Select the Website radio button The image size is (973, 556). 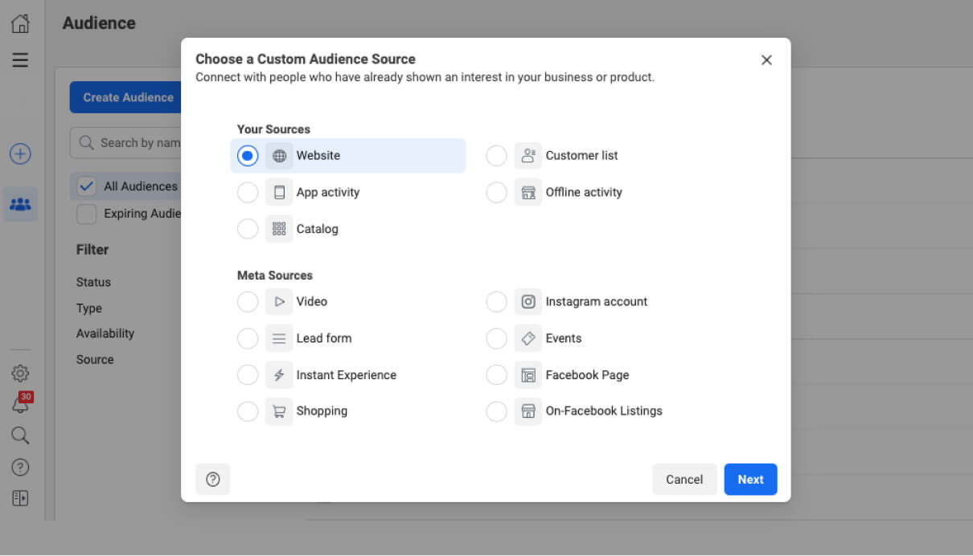248,156
